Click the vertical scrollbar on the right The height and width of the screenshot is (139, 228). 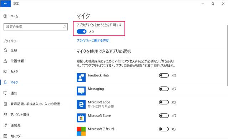227,55
